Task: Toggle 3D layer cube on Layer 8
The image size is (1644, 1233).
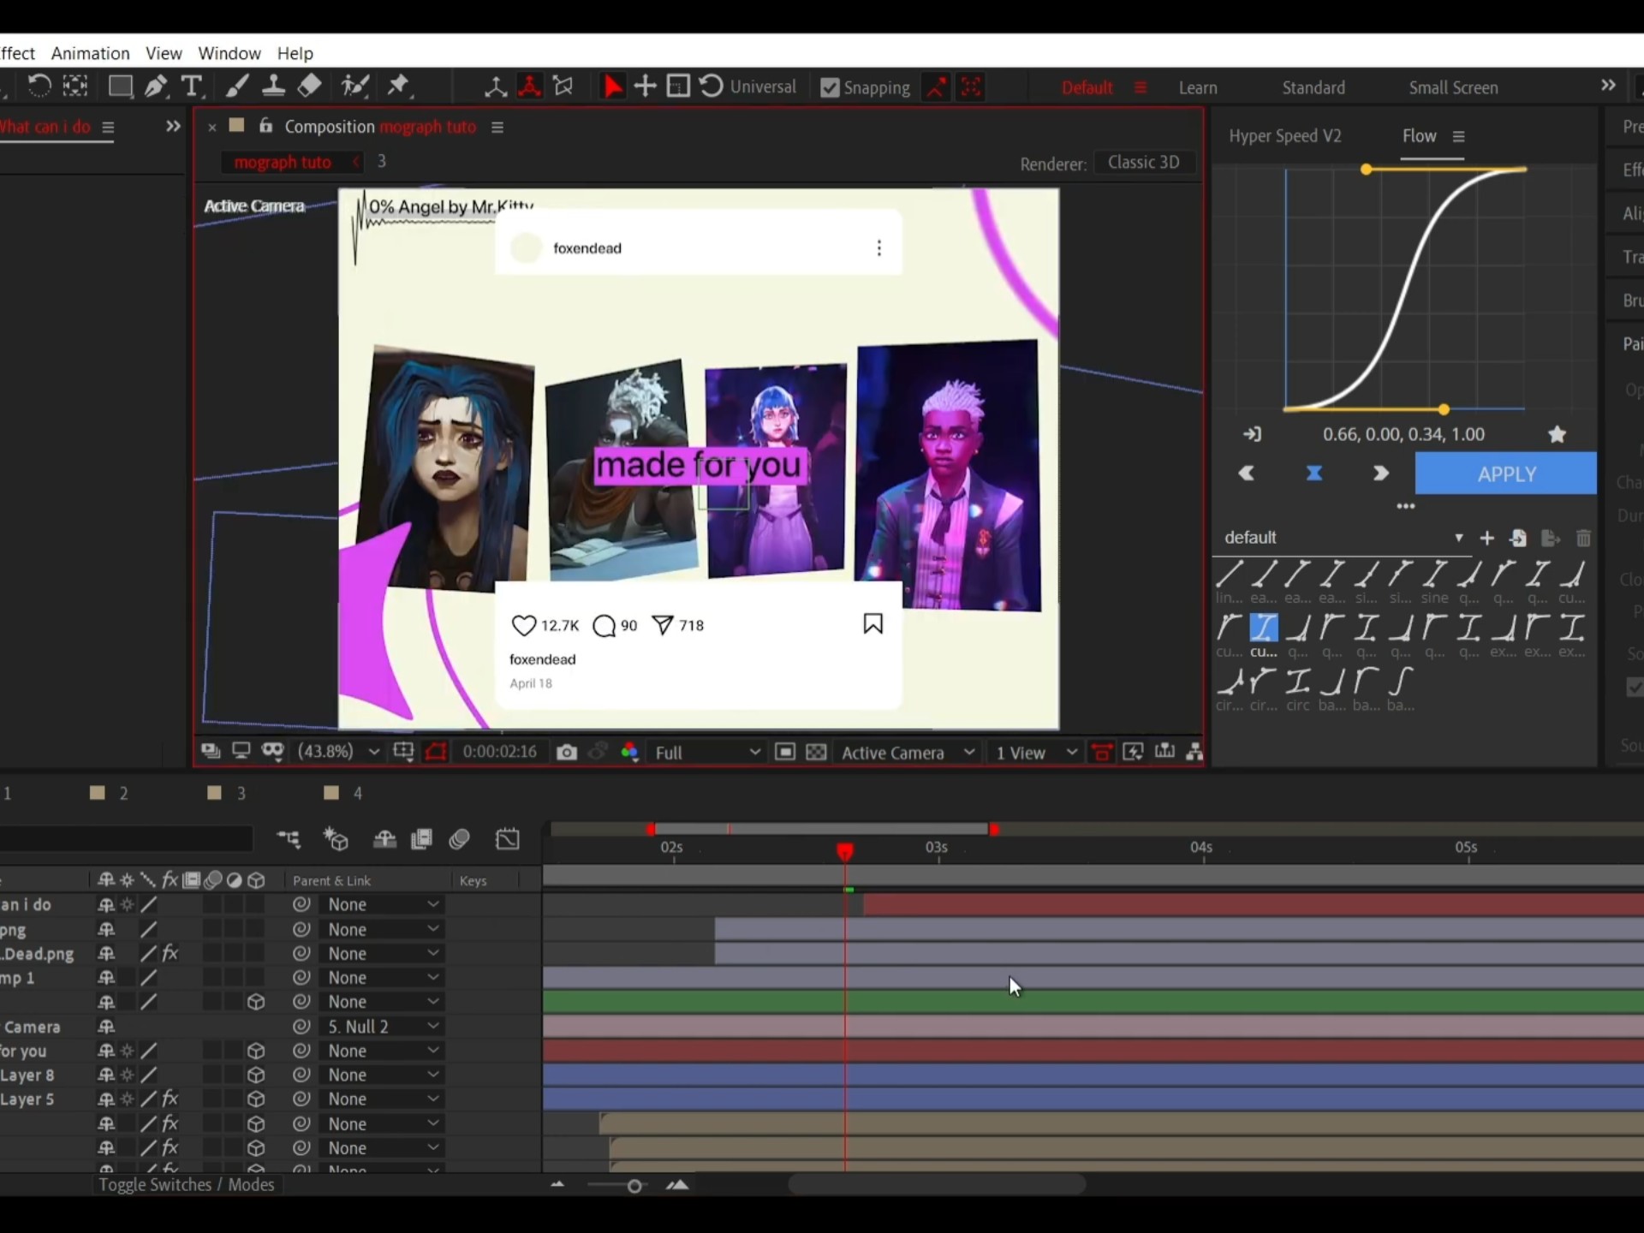Action: click(255, 1075)
